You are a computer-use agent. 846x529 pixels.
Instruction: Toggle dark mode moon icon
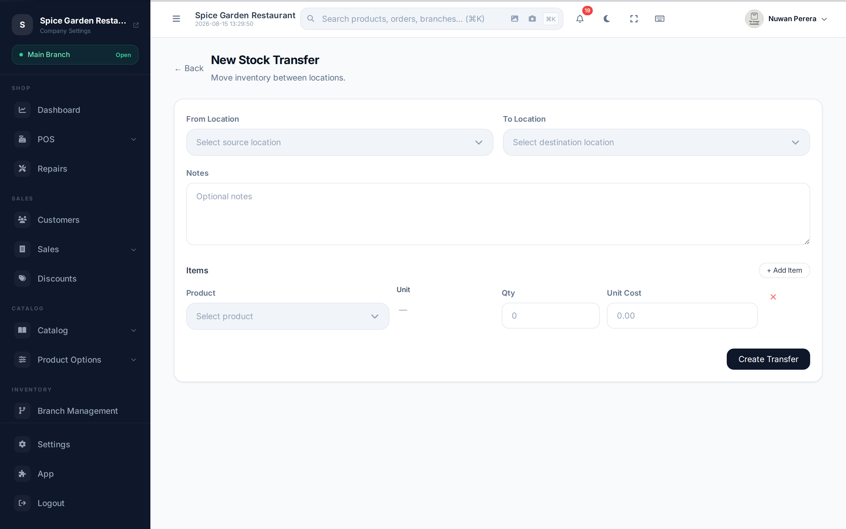click(607, 19)
